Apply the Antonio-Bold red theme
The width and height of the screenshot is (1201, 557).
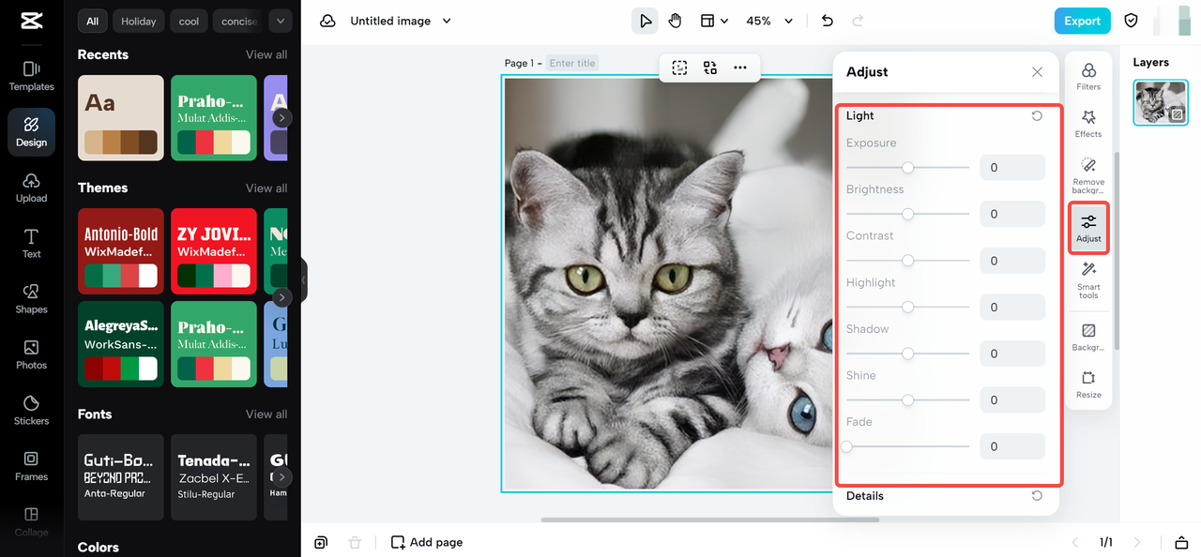pyautogui.click(x=121, y=251)
